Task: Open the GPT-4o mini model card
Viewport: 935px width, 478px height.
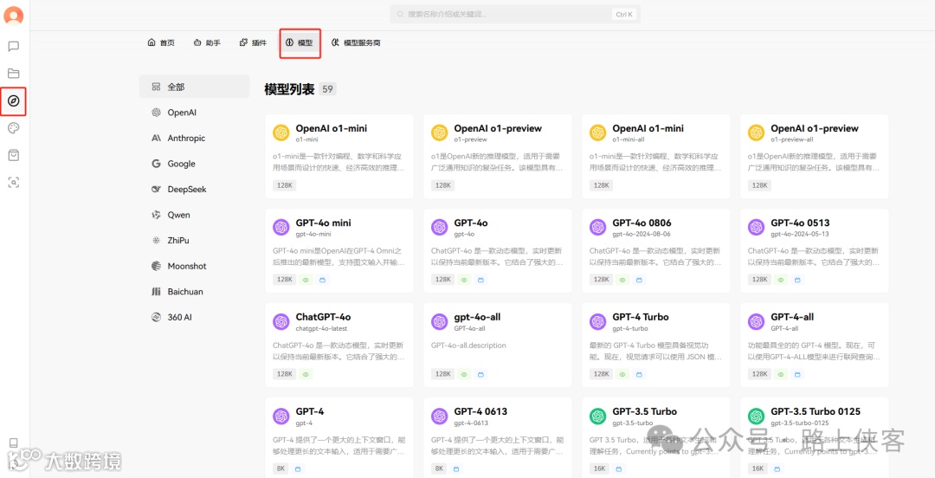Action: 339,250
